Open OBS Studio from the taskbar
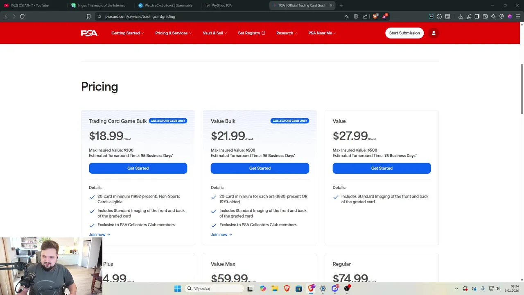 pos(347,288)
